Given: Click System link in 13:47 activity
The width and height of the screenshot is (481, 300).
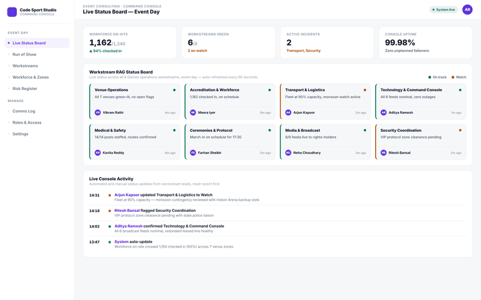Looking at the screenshot, I should tap(122, 241).
